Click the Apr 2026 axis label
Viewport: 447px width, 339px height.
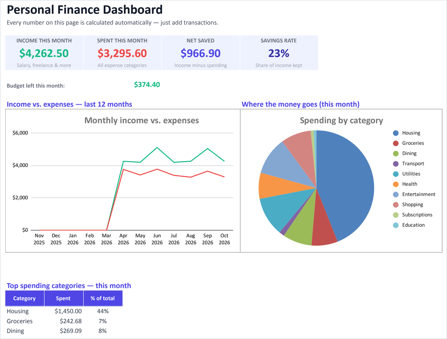click(x=123, y=239)
